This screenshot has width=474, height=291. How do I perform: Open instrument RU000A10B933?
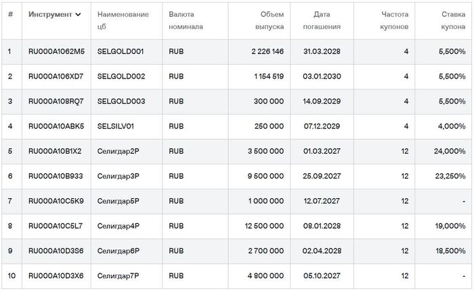pos(55,176)
